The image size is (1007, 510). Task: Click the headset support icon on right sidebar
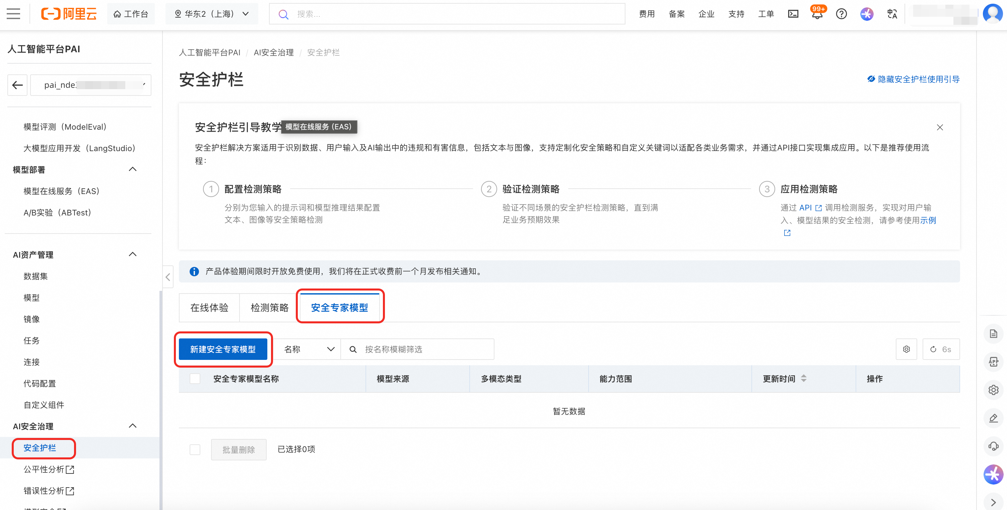click(x=993, y=446)
